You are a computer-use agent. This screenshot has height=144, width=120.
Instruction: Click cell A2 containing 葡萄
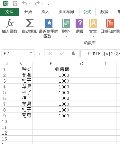coord(21,75)
